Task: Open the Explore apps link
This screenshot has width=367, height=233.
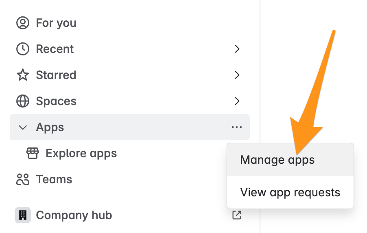Action: 81,154
